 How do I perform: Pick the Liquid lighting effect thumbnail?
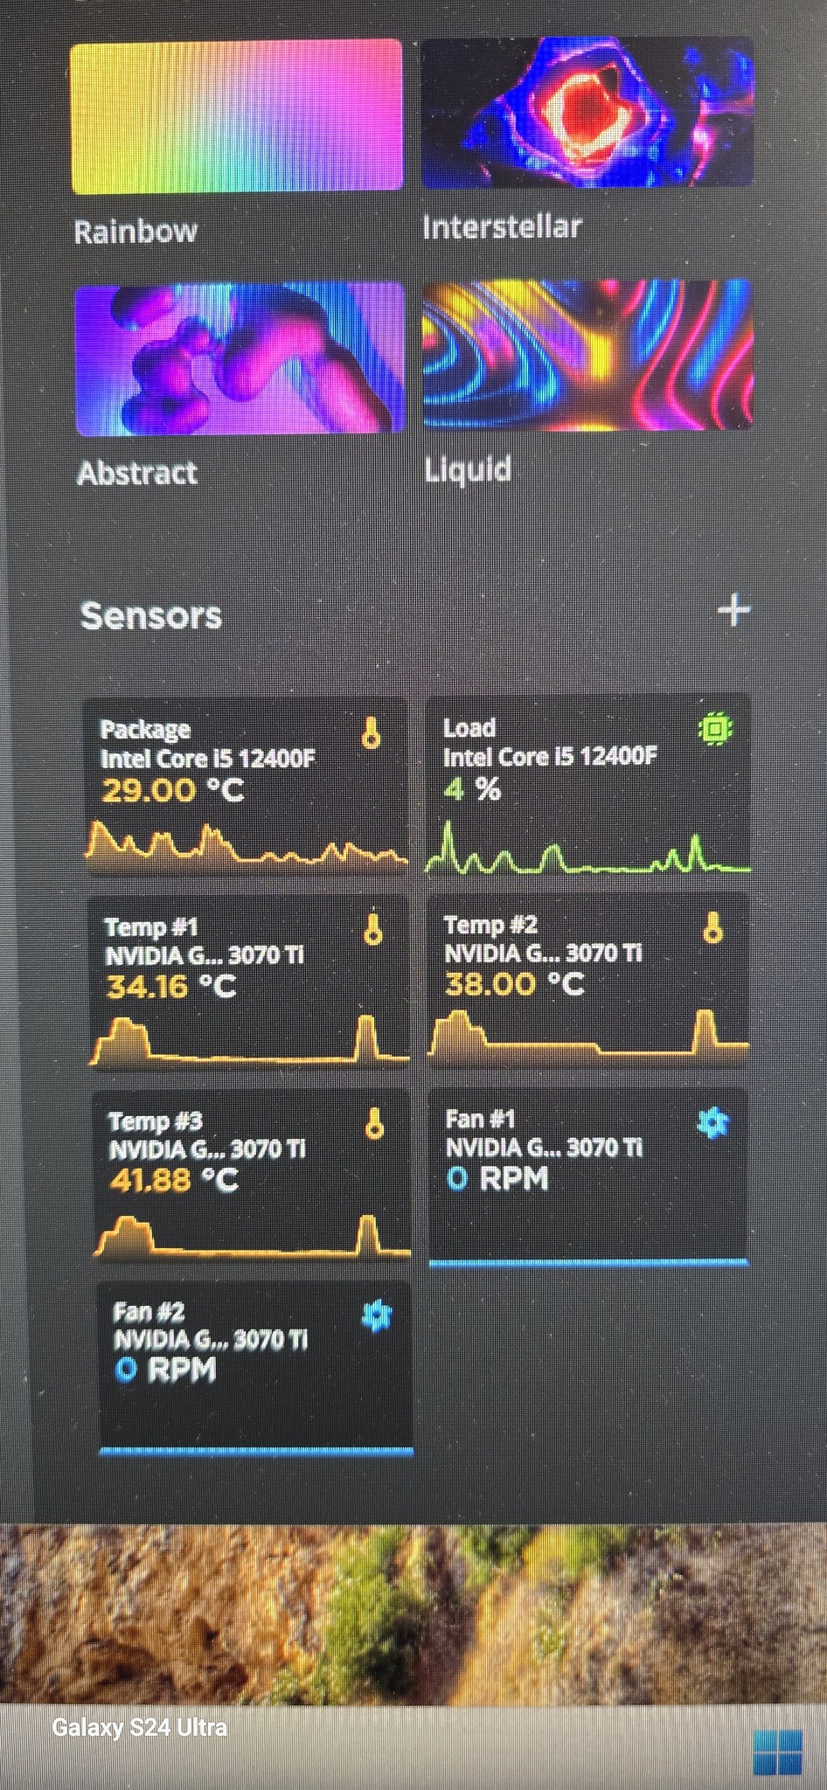(587, 356)
